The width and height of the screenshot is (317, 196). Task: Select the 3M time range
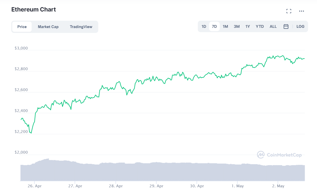pyautogui.click(x=236, y=26)
